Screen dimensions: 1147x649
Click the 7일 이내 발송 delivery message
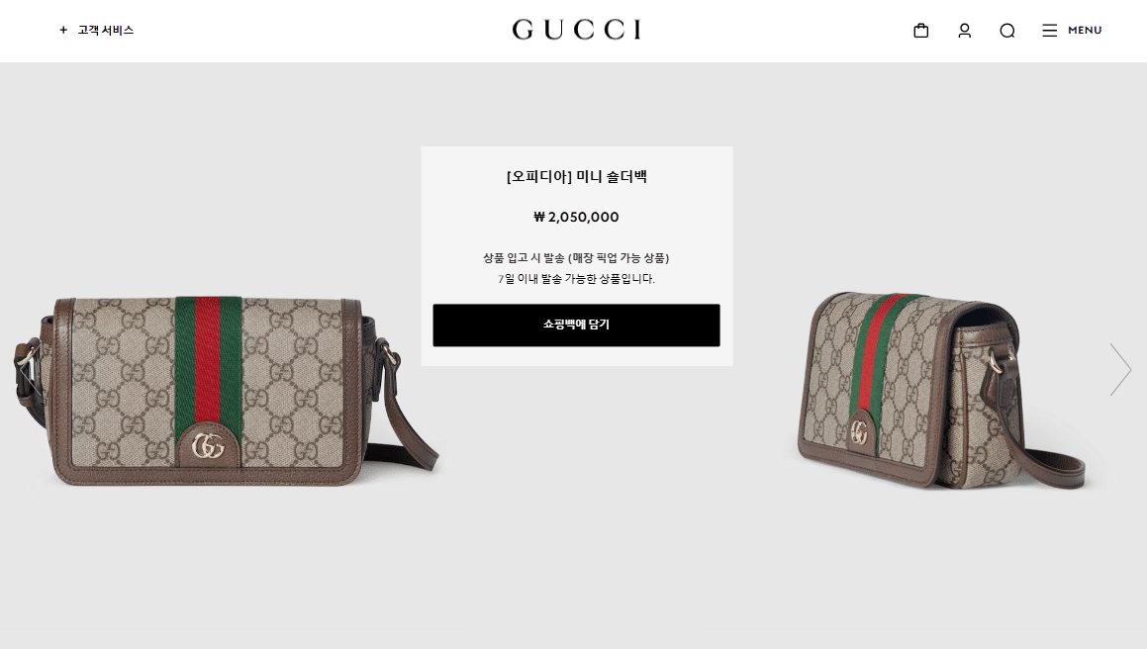pos(576,279)
